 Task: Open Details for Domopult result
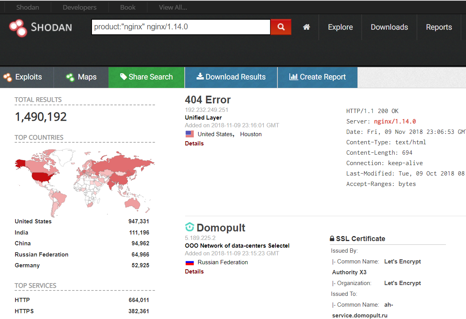[194, 272]
